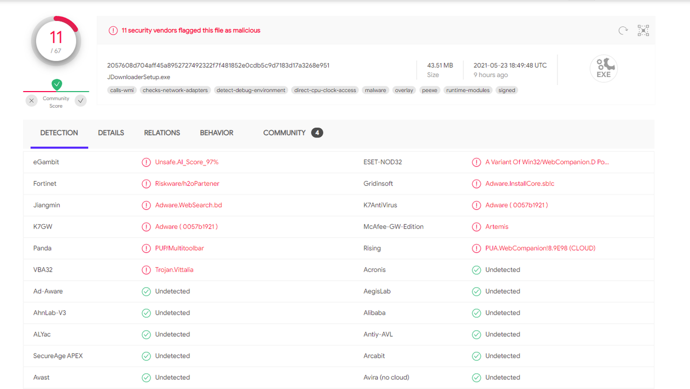This screenshot has width=690, height=389.
Task: Click the signed tag
Action: 507,91
